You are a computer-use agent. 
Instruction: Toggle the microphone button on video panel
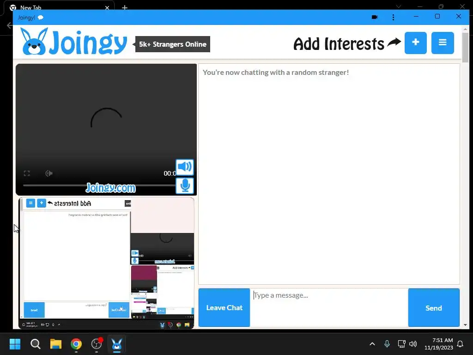pyautogui.click(x=185, y=186)
